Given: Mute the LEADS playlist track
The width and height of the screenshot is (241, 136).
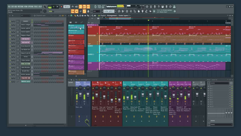Looking at the screenshot, I should 97,69.
